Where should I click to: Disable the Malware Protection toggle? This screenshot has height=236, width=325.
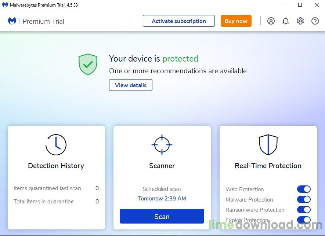click(304, 199)
